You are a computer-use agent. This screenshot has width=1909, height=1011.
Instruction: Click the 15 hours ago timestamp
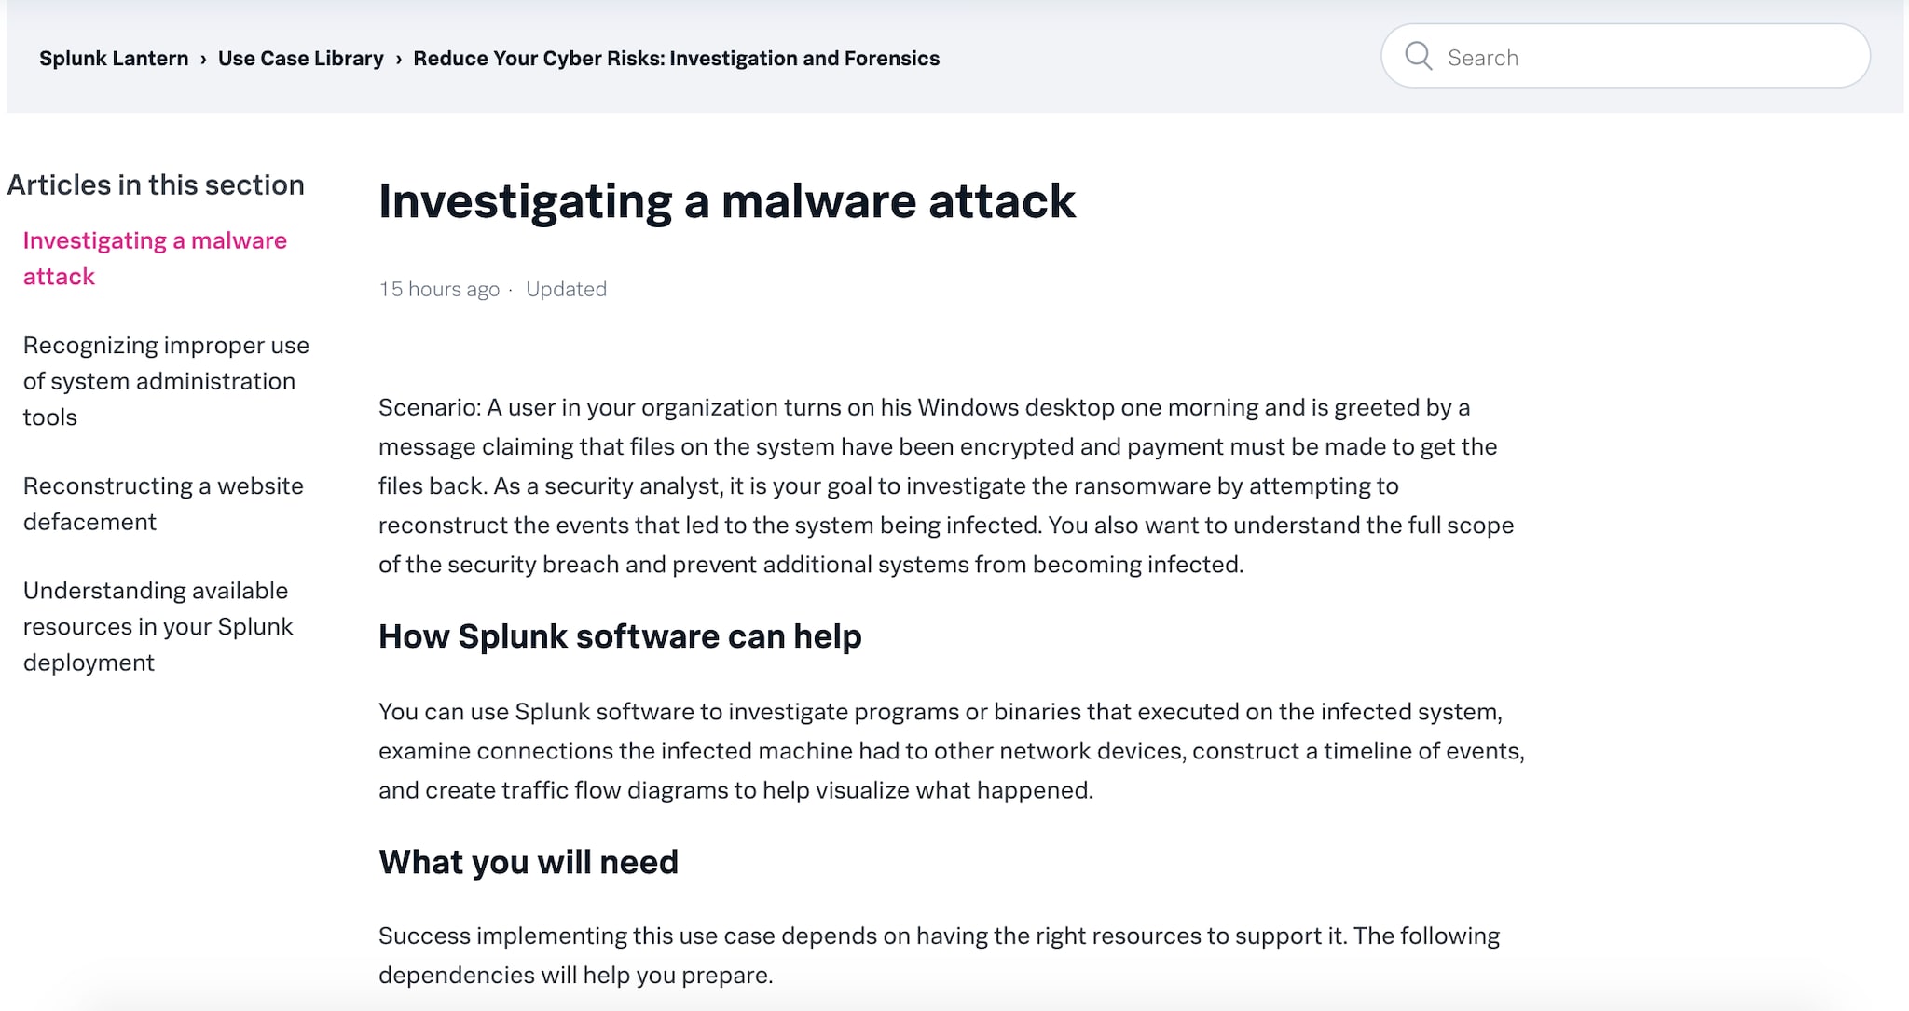(439, 289)
